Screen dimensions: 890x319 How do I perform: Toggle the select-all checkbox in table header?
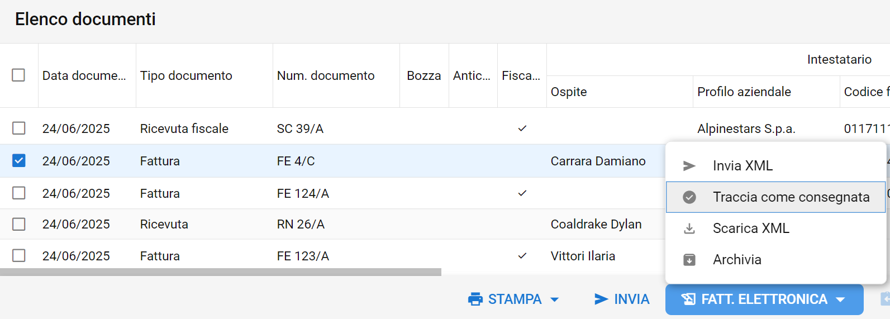coord(18,75)
